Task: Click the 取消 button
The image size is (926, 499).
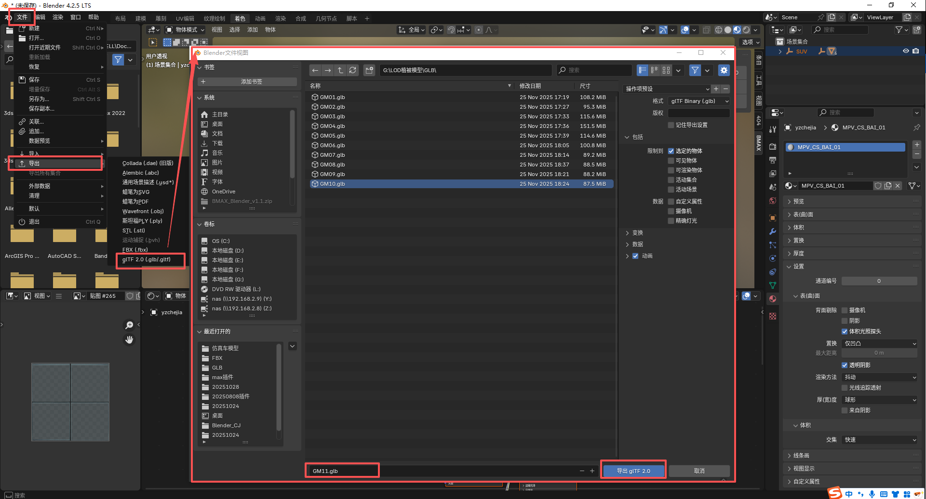Action: pos(699,471)
